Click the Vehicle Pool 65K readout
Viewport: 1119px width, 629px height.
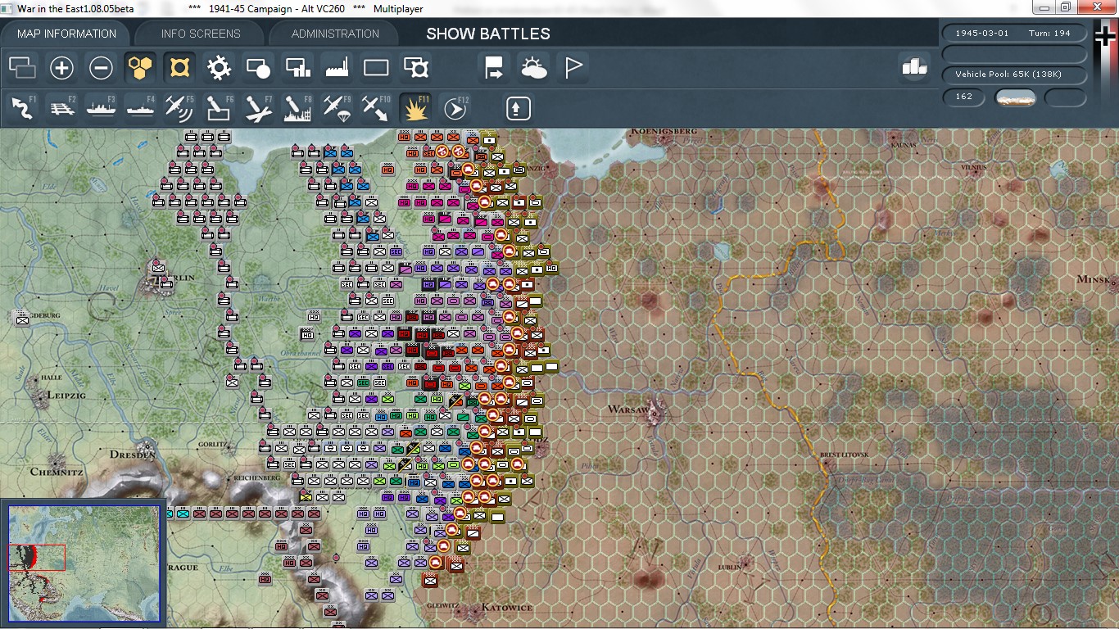(1015, 75)
